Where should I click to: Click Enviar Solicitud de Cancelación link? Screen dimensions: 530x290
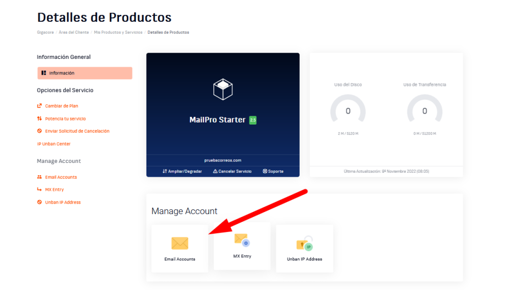77,131
